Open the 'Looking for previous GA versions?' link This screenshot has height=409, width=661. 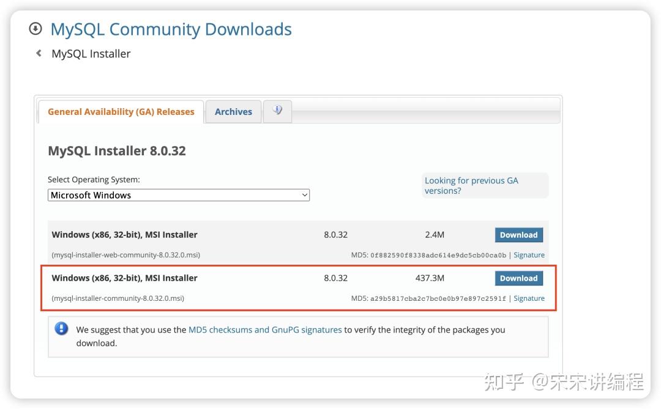471,185
